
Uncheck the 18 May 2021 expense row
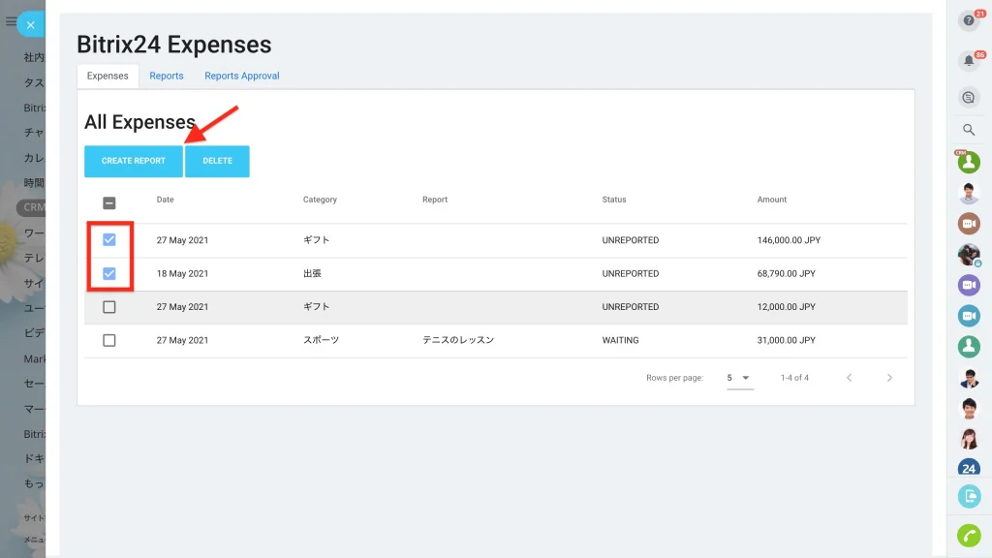pos(108,273)
